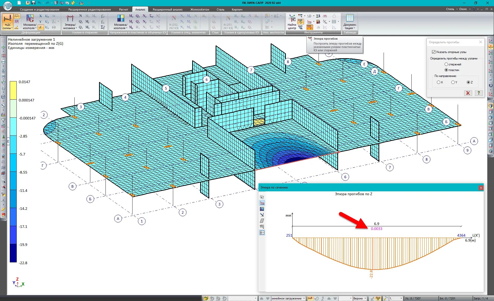
Task: Show plate shear Qx
Action: tap(138, 16)
